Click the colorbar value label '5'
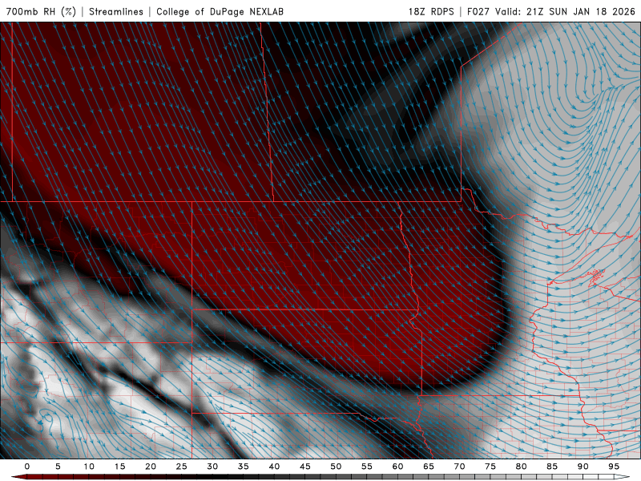641x481 pixels. click(58, 467)
